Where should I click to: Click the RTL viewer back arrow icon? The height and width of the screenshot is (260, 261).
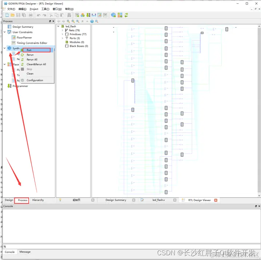pos(59,21)
